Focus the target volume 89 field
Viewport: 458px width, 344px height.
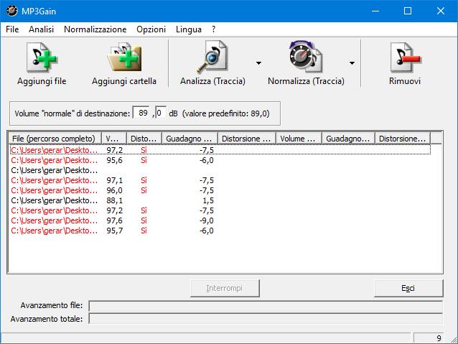141,113
